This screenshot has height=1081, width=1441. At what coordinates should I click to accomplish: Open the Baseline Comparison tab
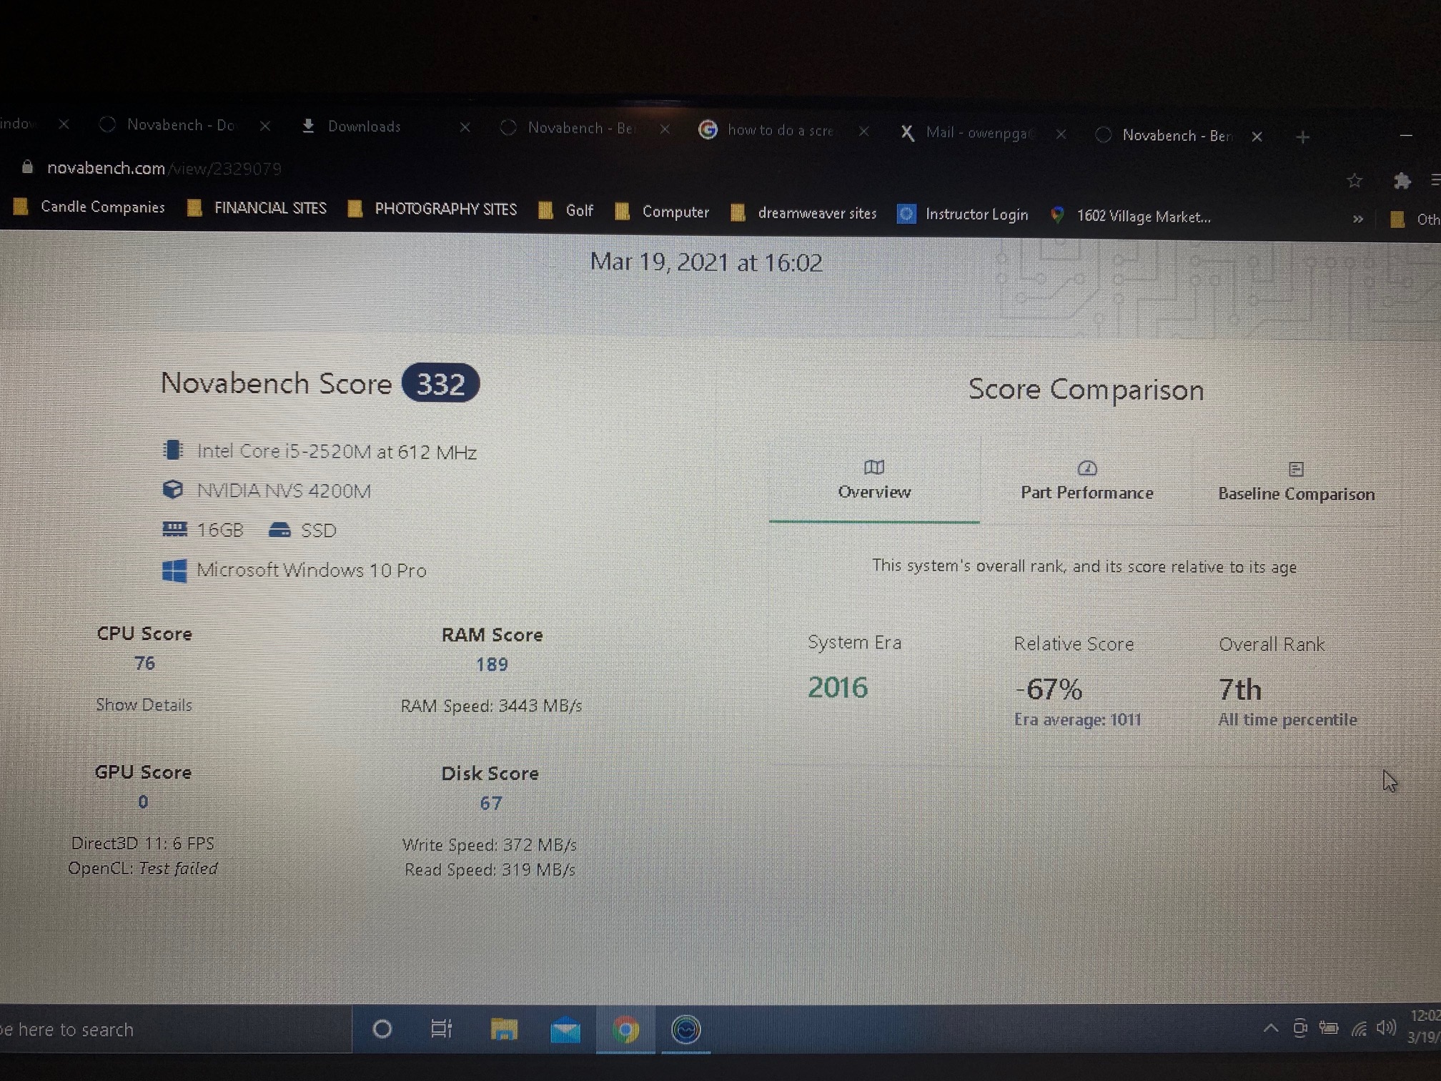click(x=1296, y=482)
